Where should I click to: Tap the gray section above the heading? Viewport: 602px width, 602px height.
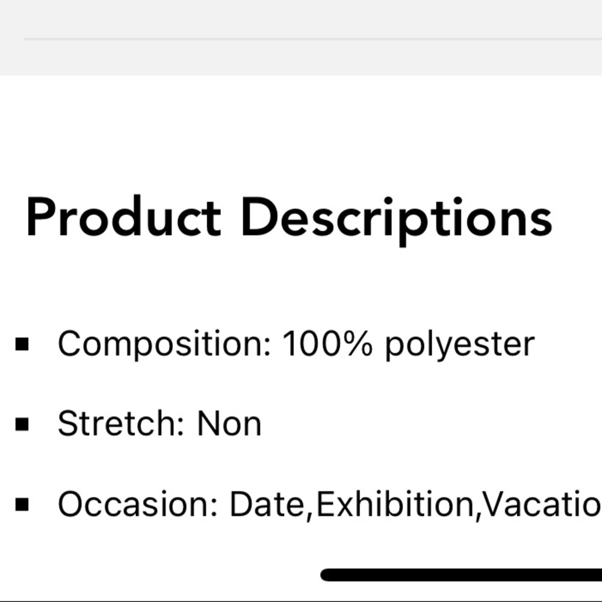click(x=301, y=37)
